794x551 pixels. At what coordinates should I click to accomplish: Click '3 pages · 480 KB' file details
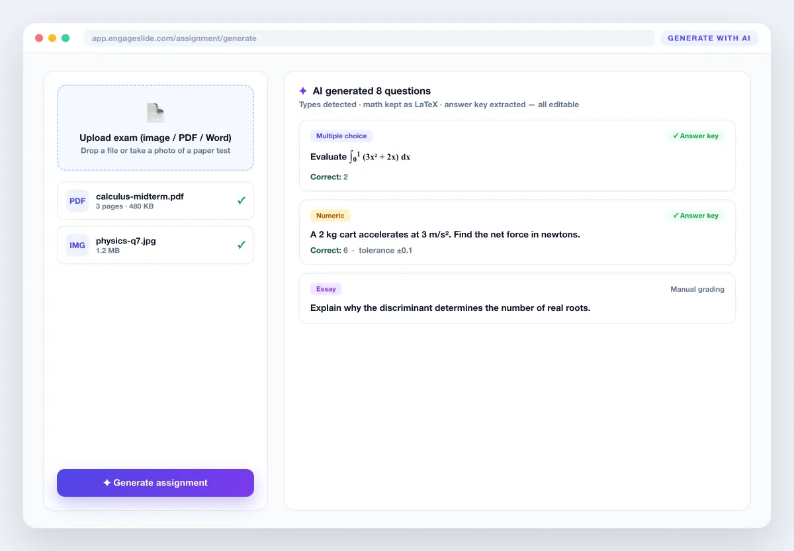(x=124, y=206)
